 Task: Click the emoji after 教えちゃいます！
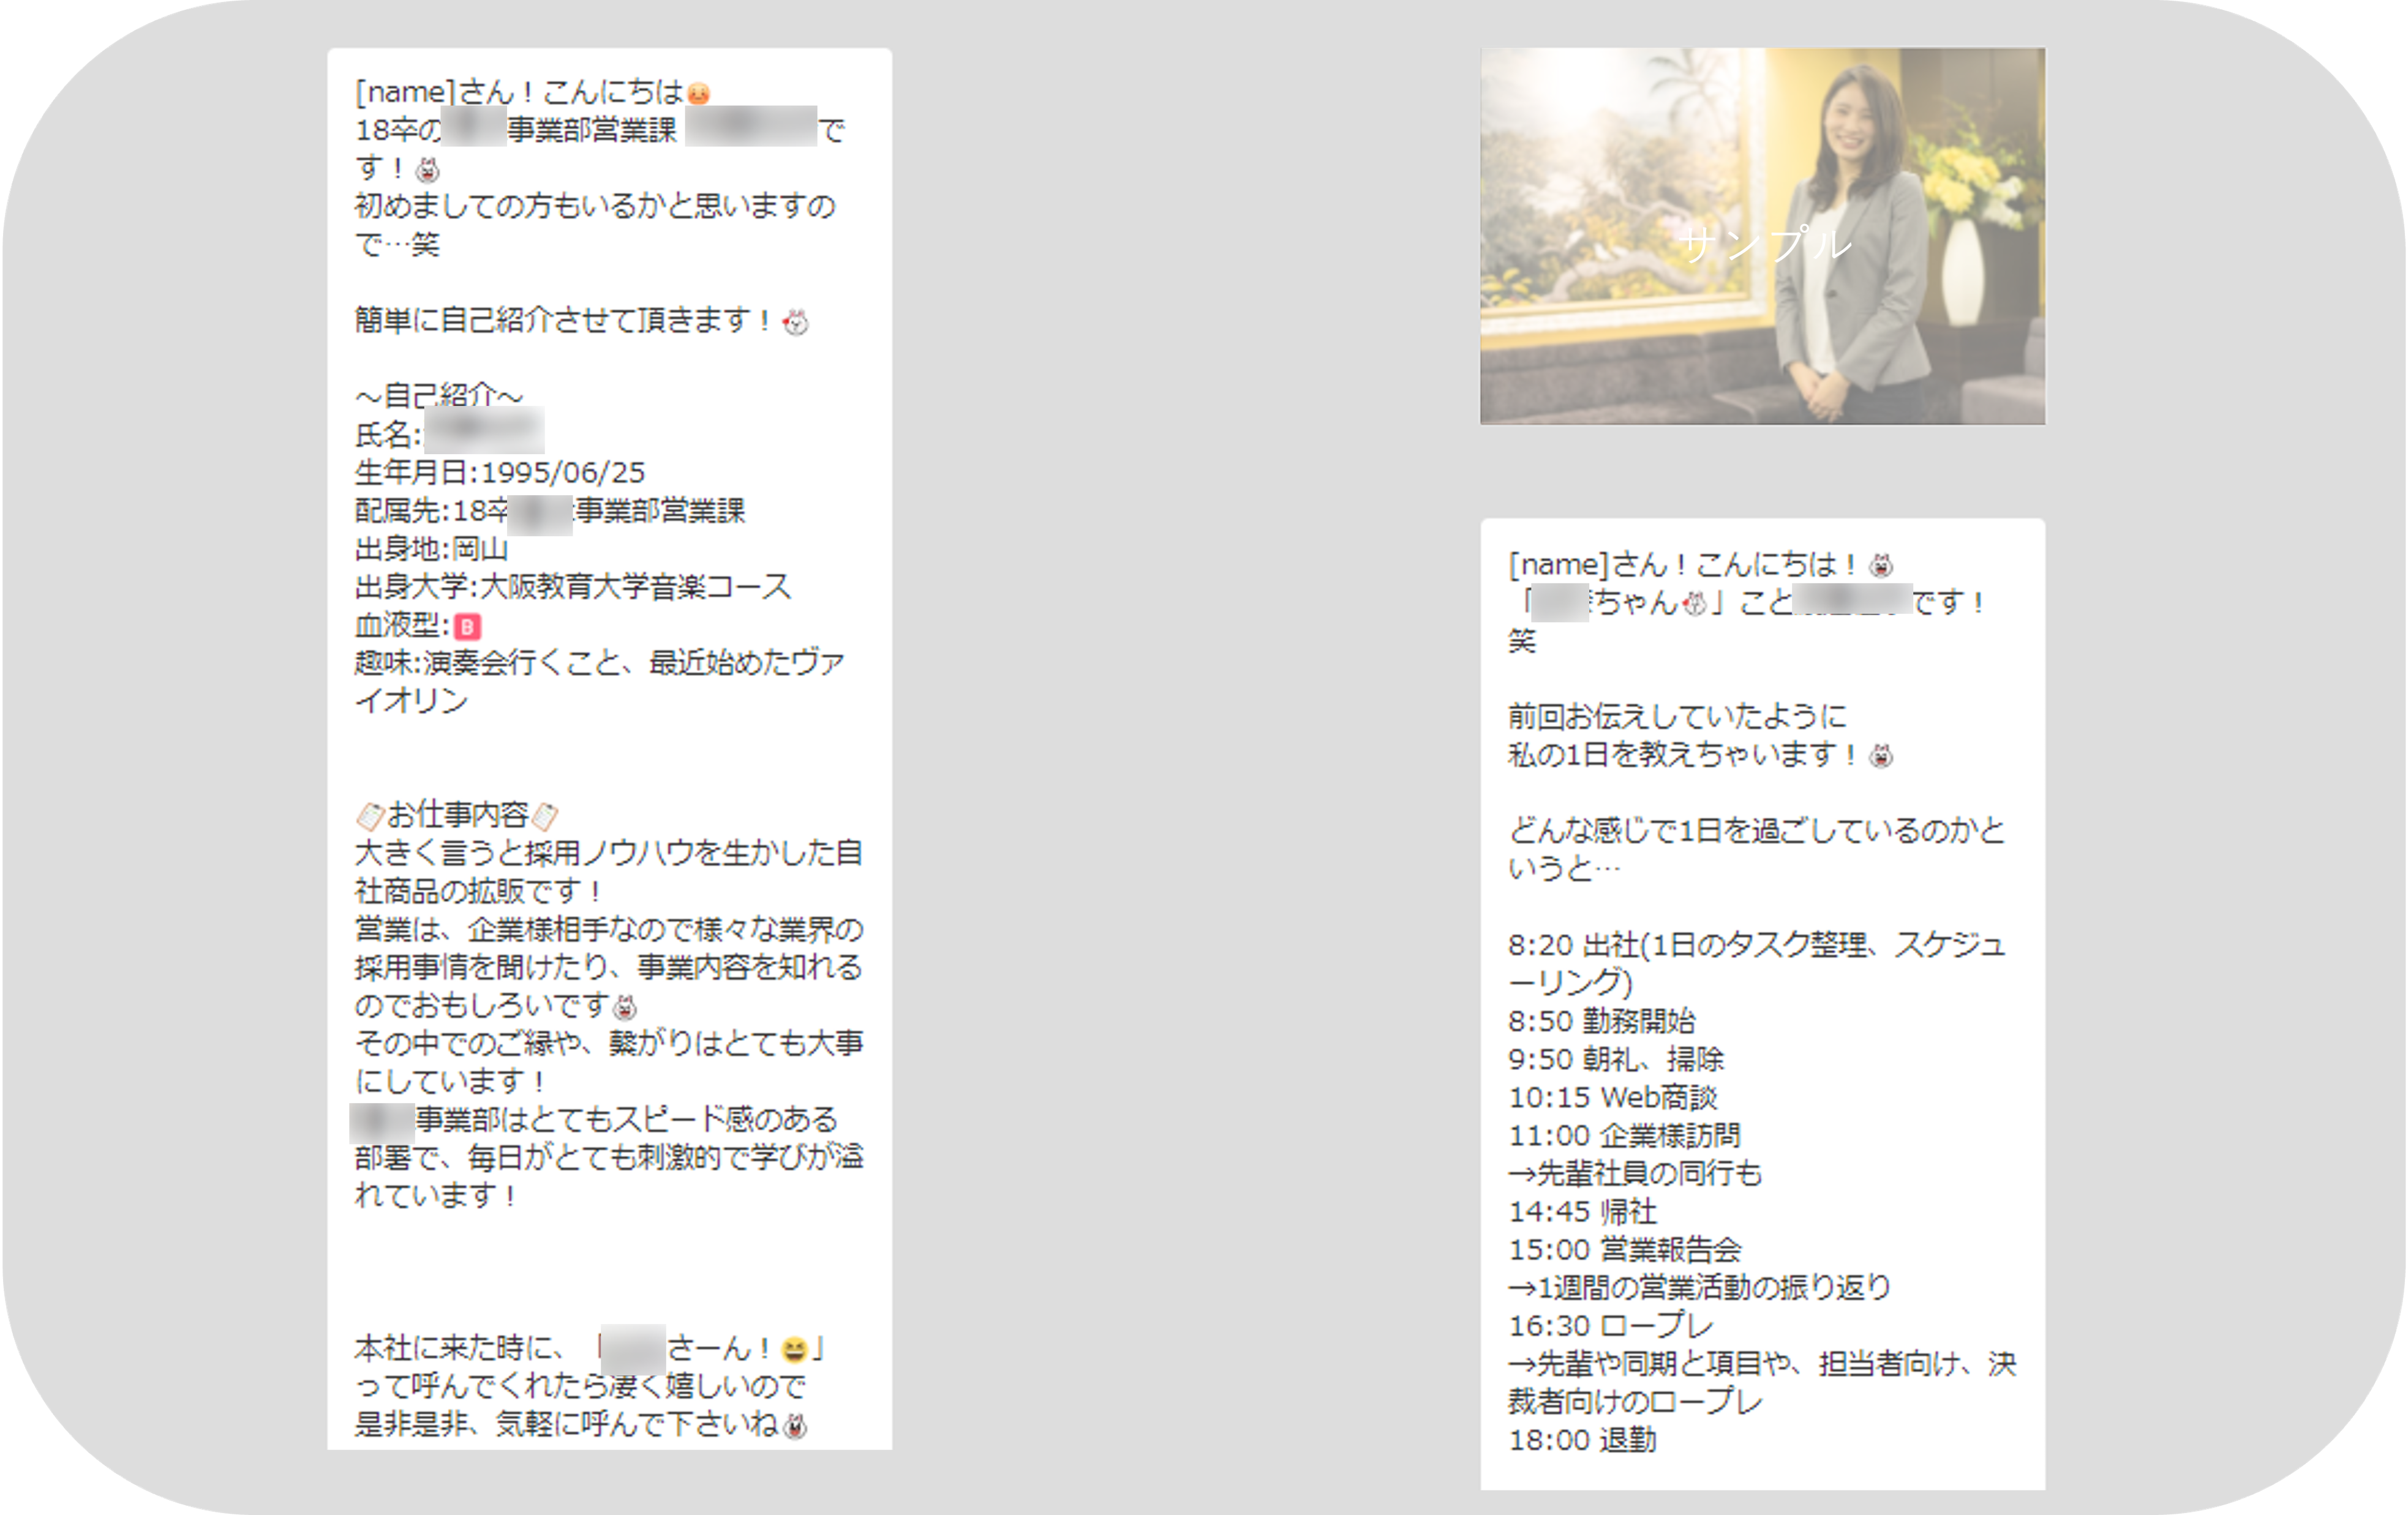[1881, 757]
